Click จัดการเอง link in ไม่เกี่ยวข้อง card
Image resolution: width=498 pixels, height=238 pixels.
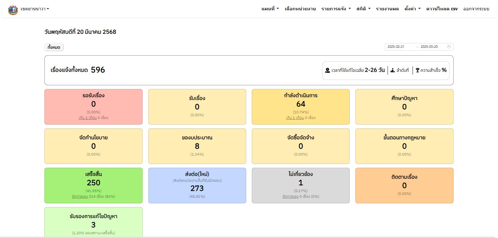[x=290, y=197]
